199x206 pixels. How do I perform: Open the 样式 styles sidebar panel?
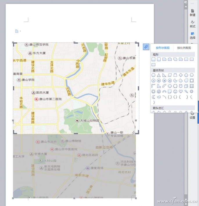pyautogui.click(x=192, y=24)
